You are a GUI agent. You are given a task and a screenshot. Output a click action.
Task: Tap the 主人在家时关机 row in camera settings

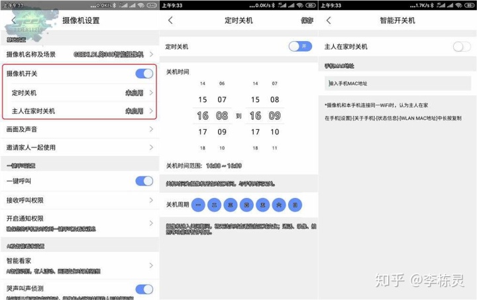pyautogui.click(x=79, y=111)
